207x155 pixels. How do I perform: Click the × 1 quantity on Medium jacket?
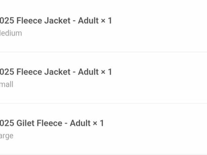(106, 21)
